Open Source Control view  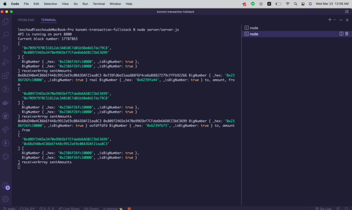pos(6,48)
